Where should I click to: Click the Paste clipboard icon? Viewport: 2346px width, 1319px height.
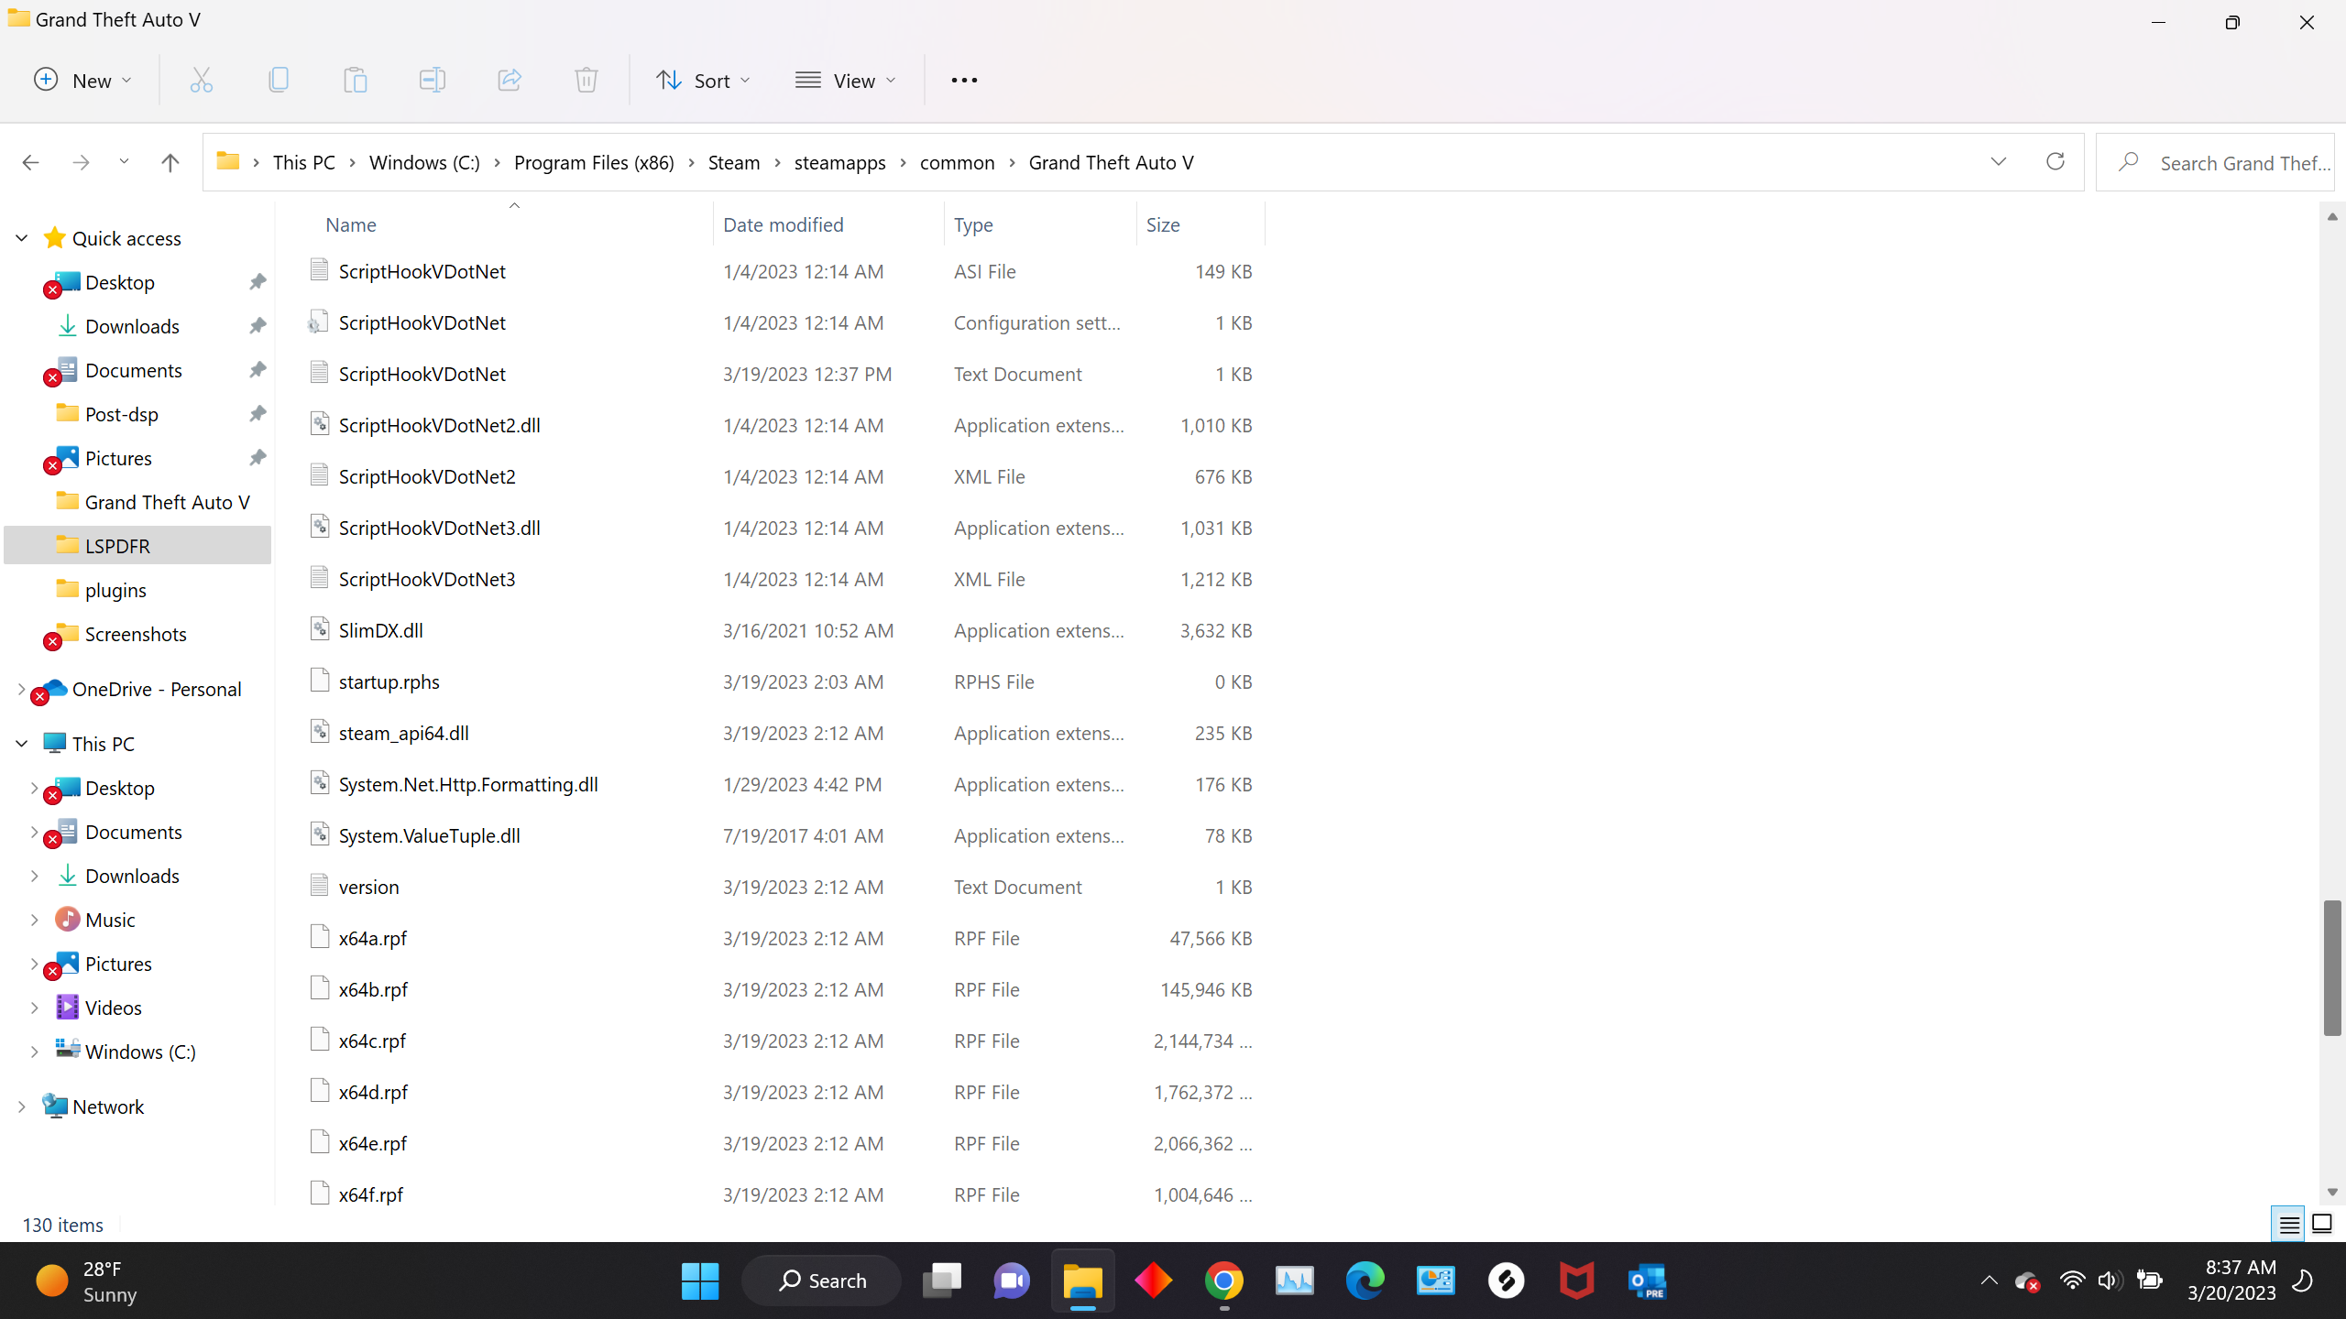click(x=355, y=81)
